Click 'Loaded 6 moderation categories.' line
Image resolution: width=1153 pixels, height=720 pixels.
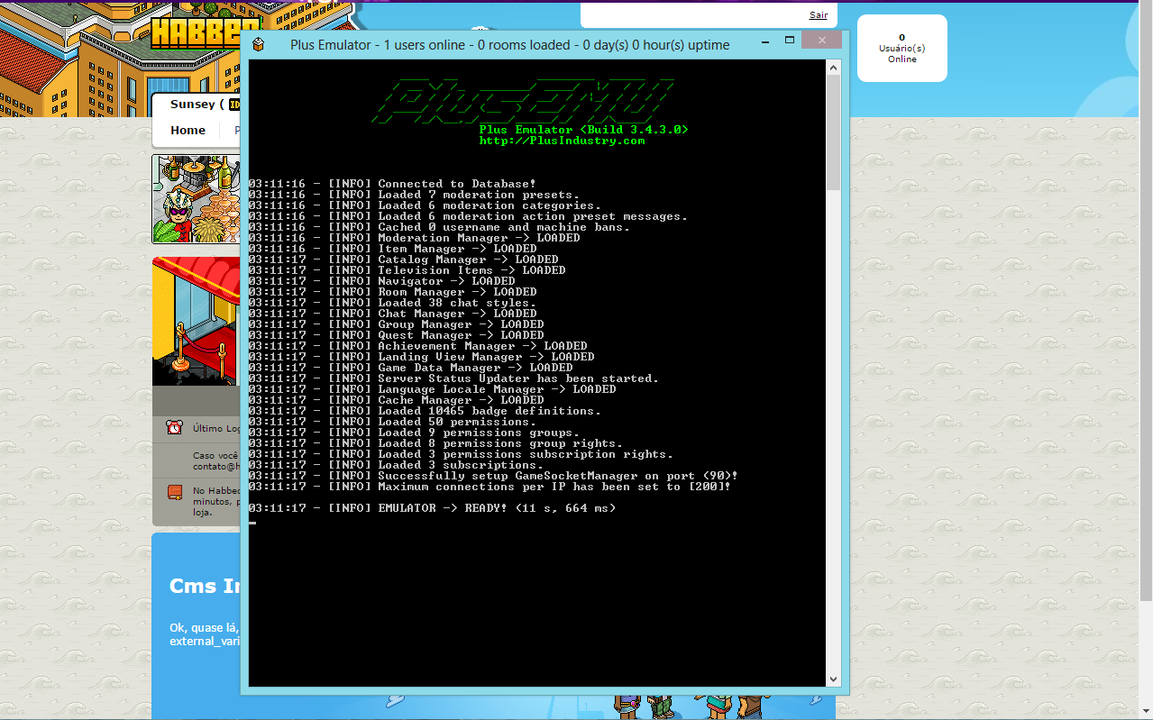pyautogui.click(x=425, y=205)
